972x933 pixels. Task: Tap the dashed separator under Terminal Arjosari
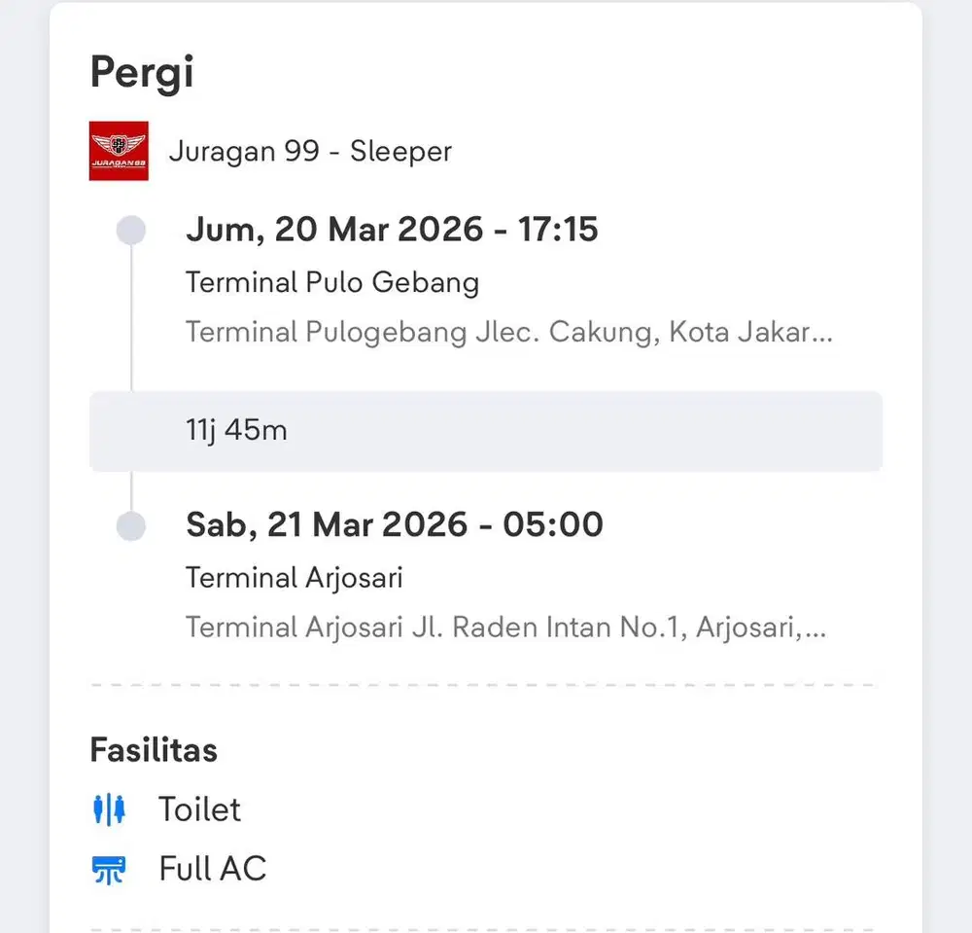486,683
